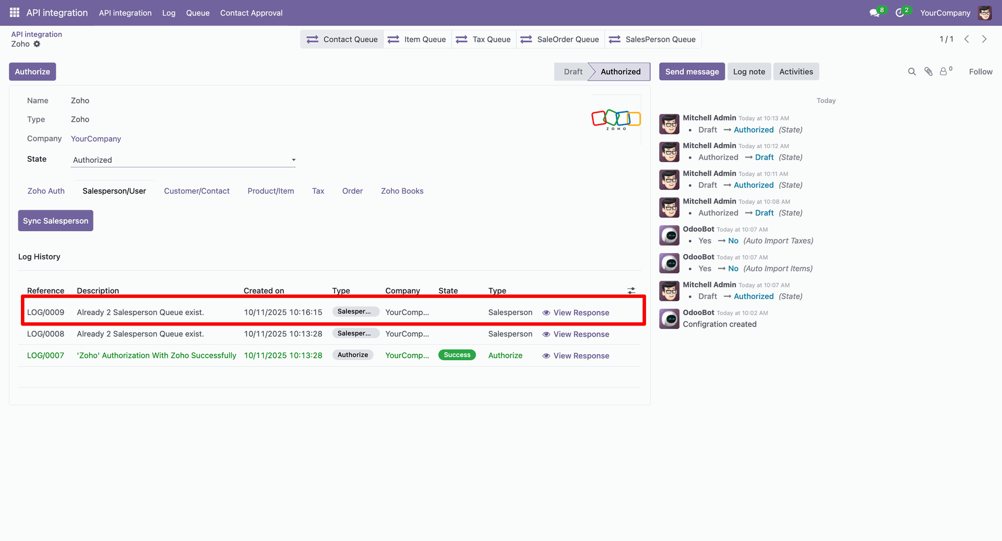The height and width of the screenshot is (541, 1002).
Task: Sort by the Description column header
Action: click(x=98, y=291)
